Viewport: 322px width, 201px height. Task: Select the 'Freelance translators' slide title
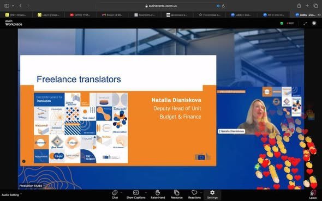point(79,80)
